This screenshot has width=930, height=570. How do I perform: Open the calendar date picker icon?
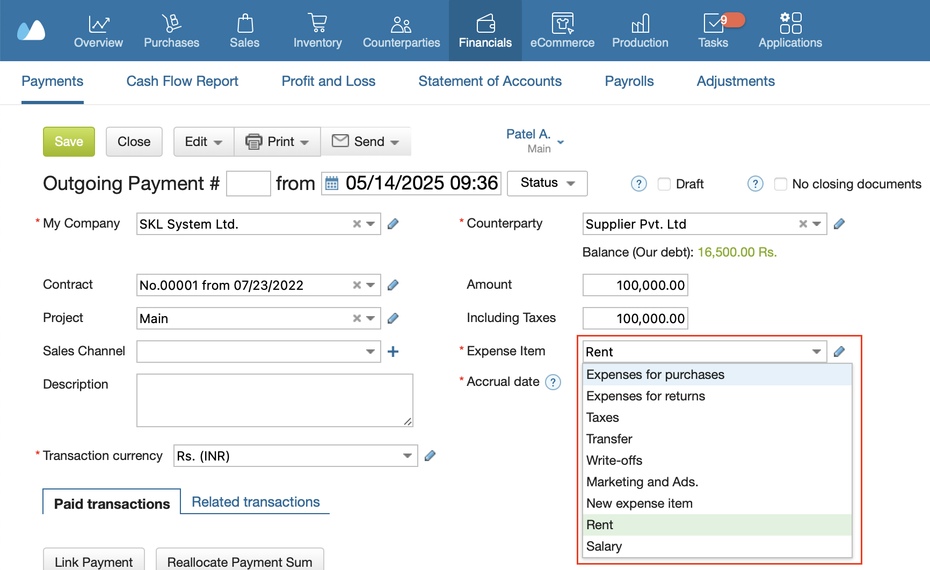tap(332, 184)
